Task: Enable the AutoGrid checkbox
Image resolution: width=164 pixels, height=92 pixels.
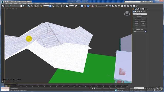Action: [136, 18]
